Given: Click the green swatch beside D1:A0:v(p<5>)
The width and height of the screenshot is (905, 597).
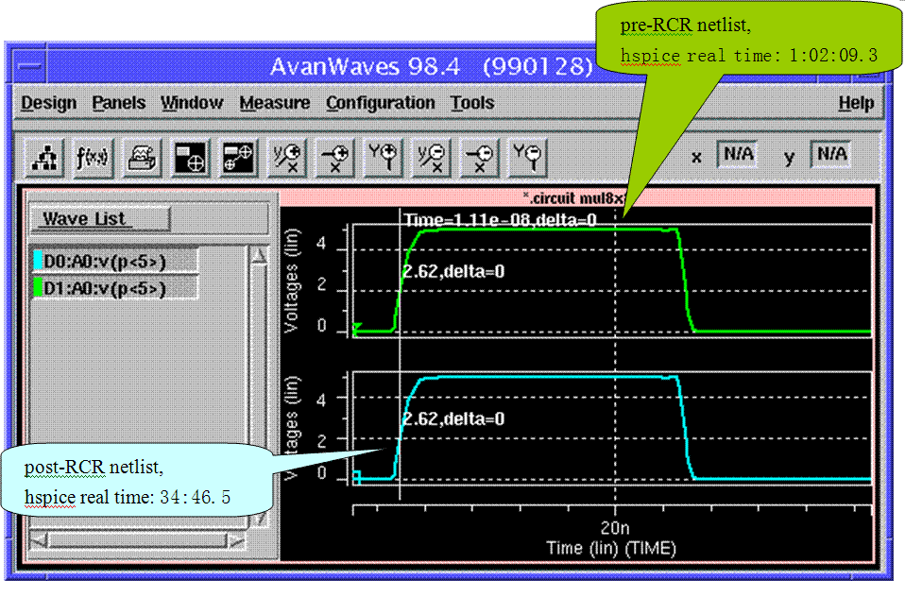Looking at the screenshot, I should pyautogui.click(x=38, y=287).
